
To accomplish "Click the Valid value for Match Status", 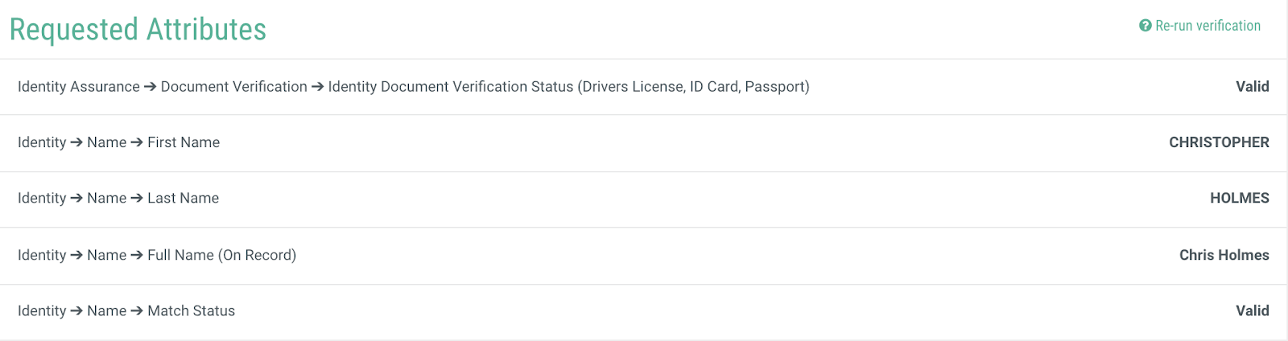I will click(x=1253, y=310).
